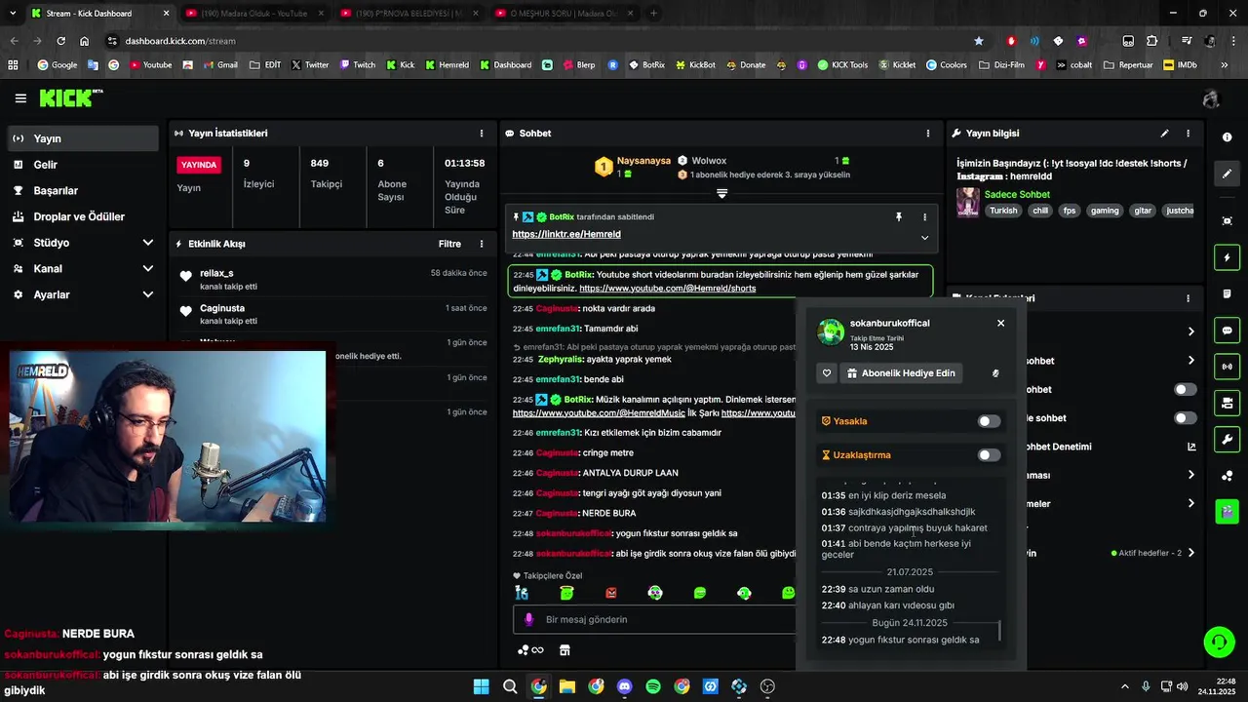The height and width of the screenshot is (702, 1248).
Task: Open the Yayın bilgisi three-dot menu
Action: pyautogui.click(x=1188, y=134)
